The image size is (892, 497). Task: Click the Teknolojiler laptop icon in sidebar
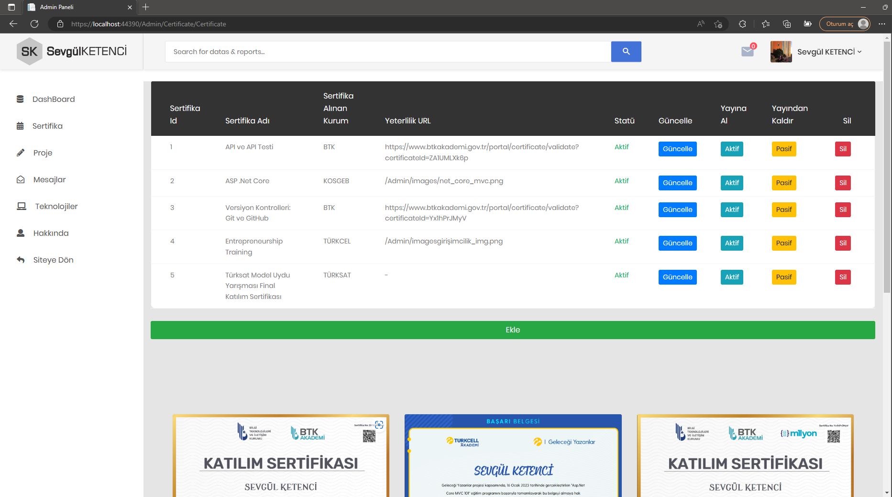tap(22, 206)
